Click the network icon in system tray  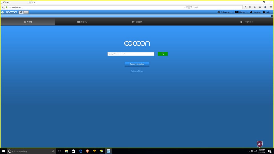252,151
